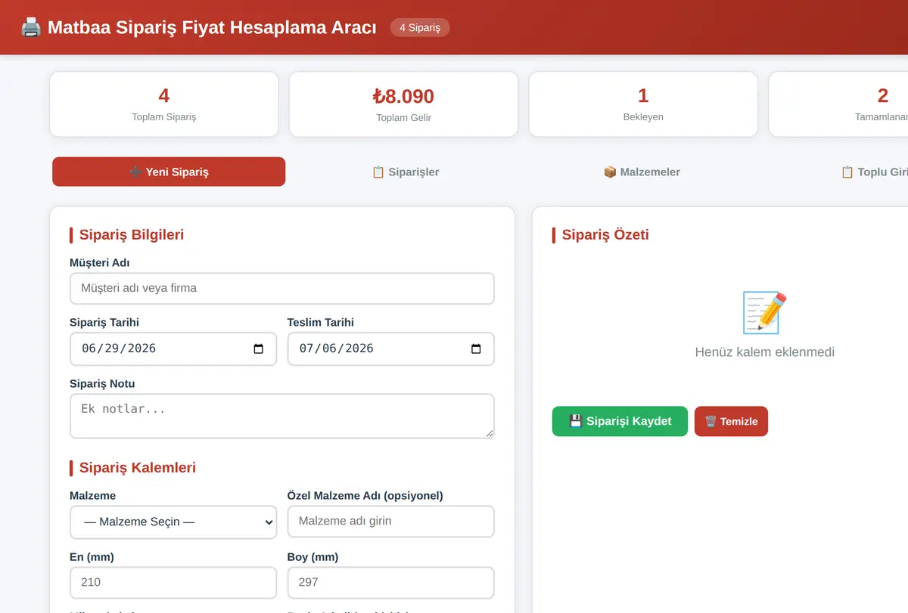
Task: Click the Sipariş Tarihi date field
Action: [x=173, y=349]
